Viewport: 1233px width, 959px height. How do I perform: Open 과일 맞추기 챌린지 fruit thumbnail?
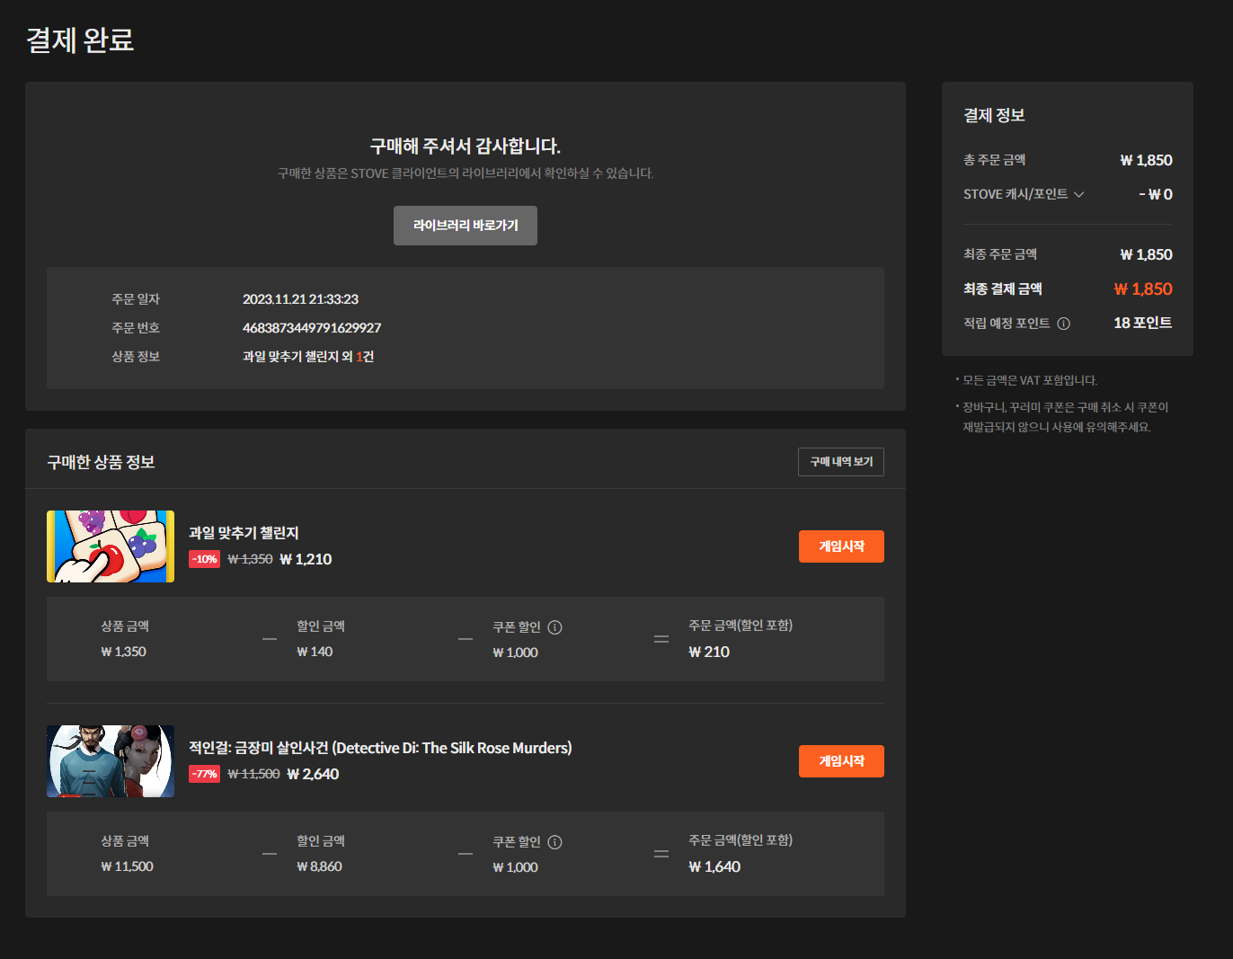111,546
